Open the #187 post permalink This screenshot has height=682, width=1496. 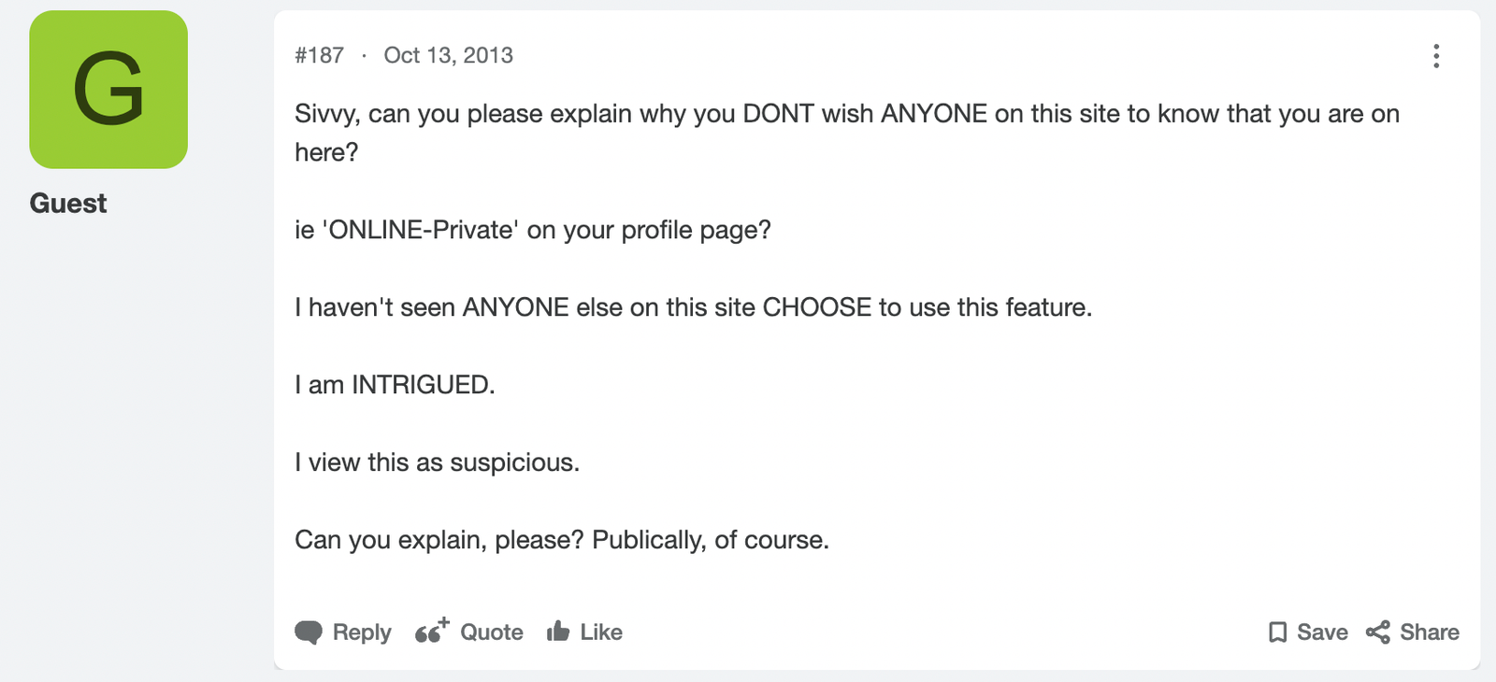[320, 55]
